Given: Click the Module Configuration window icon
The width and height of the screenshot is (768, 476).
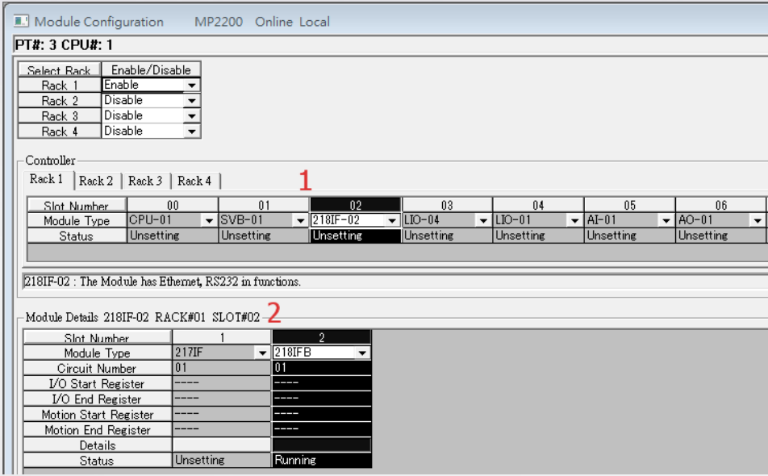Looking at the screenshot, I should click(21, 21).
